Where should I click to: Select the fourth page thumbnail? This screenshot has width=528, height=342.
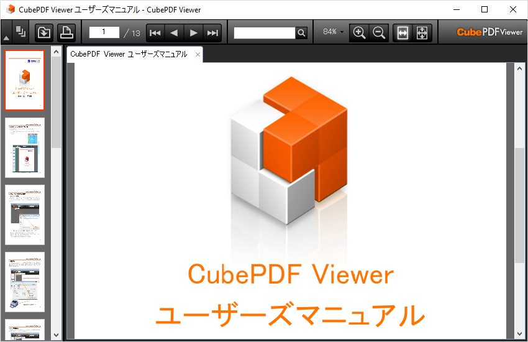tap(25, 282)
